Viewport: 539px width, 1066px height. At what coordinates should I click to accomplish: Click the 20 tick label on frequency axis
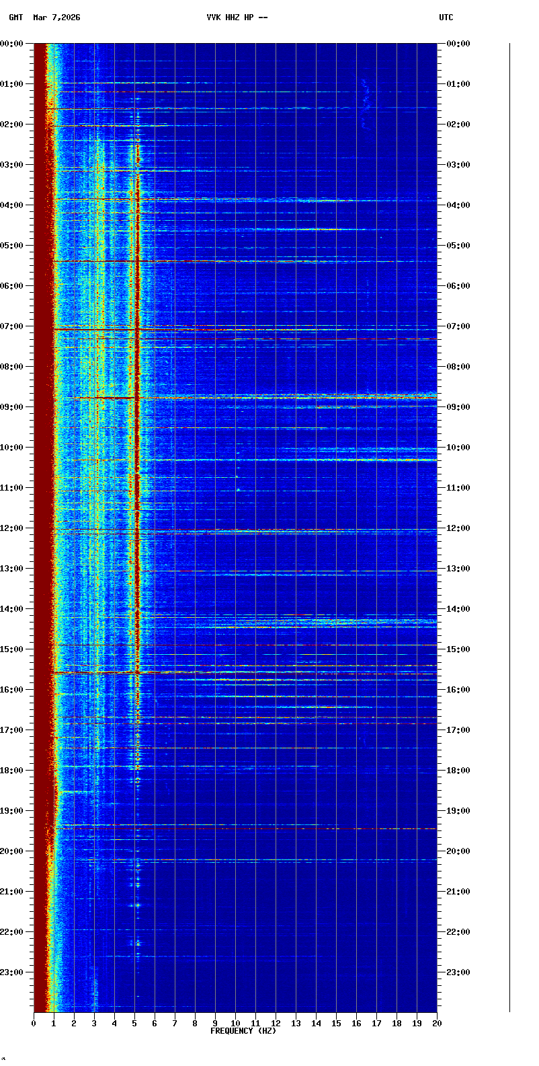tap(437, 1024)
